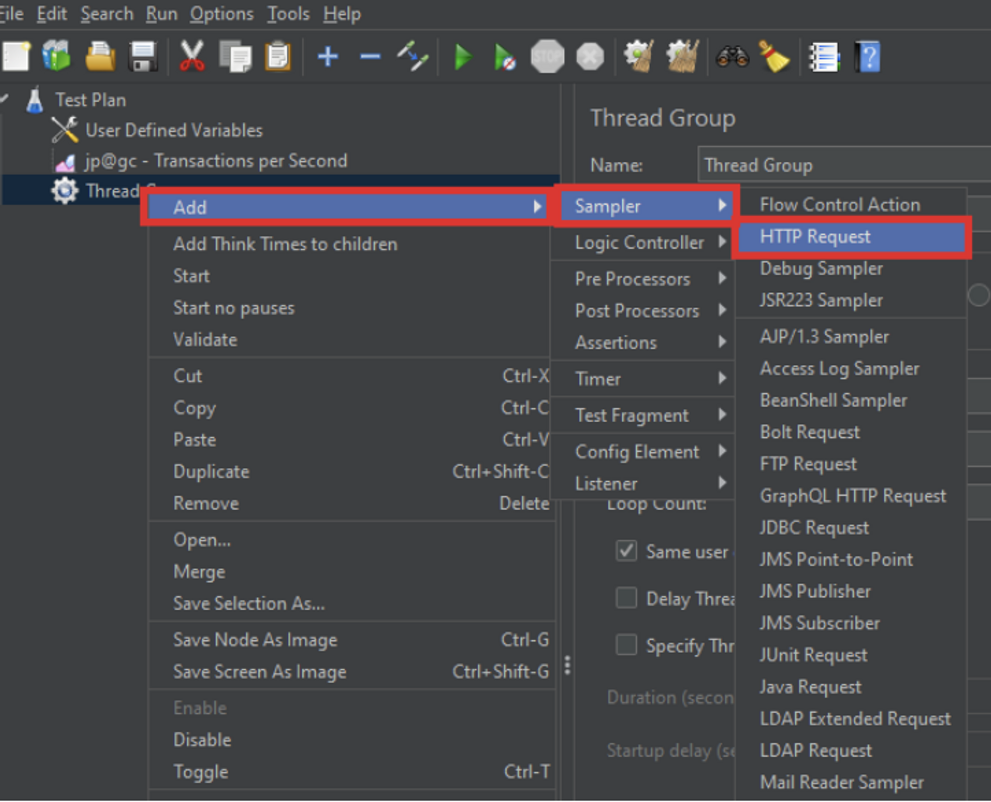Click the binoculars Search icon

pyautogui.click(x=732, y=57)
